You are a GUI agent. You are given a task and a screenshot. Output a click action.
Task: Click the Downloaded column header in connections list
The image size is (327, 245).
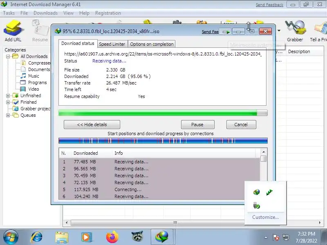click(x=91, y=153)
